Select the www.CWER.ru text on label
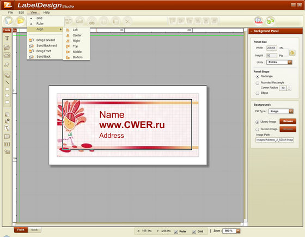Image resolution: width=305 pixels, height=237 pixels. 132,125
